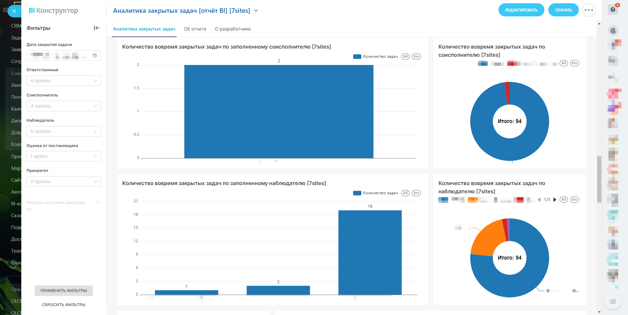Go to previous legend page arrow
The width and height of the screenshot is (628, 315).
tap(539, 199)
